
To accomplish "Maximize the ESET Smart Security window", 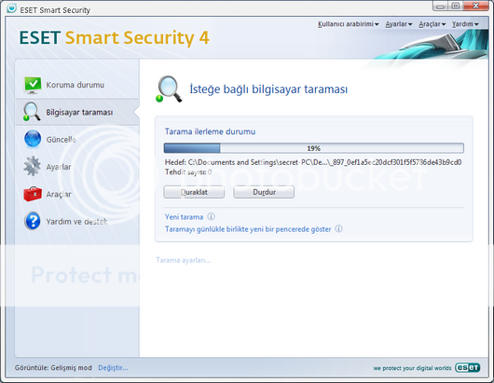I will [456, 6].
